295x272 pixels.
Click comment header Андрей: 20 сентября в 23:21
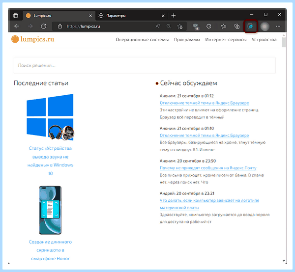(x=187, y=193)
